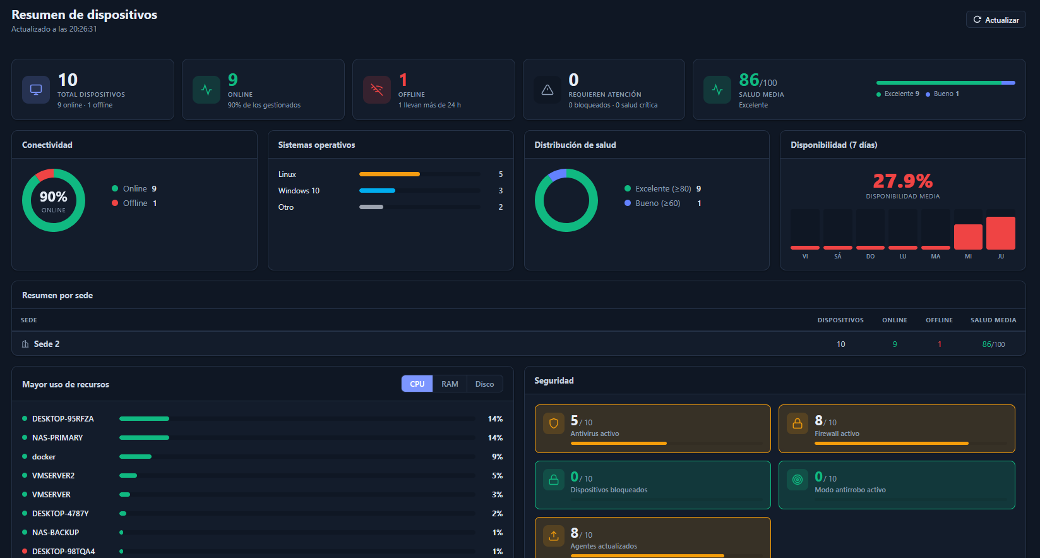Click the wifi-off icon in Offline card
1040x558 pixels.
377,90
